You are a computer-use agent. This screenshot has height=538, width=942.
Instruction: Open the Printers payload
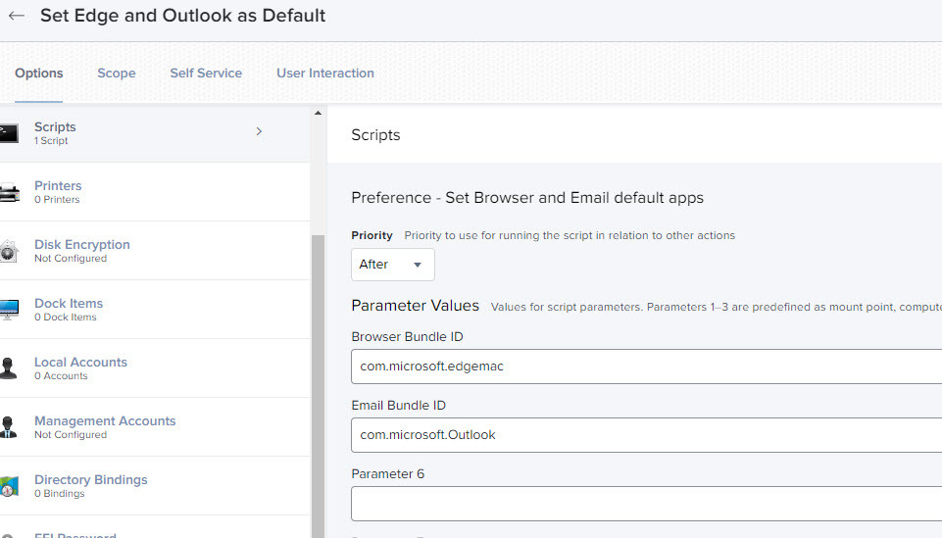click(x=155, y=192)
